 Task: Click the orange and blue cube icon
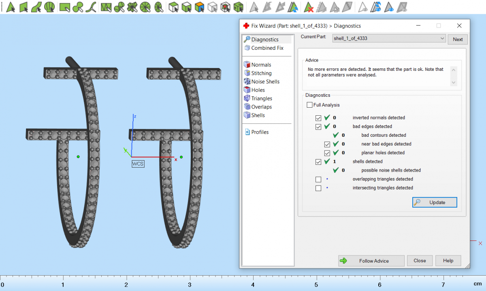pyautogui.click(x=199, y=7)
